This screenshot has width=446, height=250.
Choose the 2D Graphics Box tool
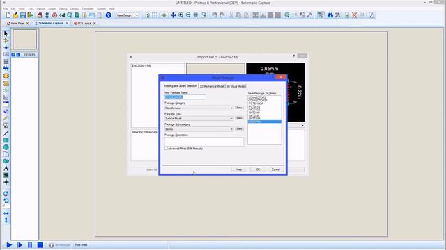click(6, 140)
